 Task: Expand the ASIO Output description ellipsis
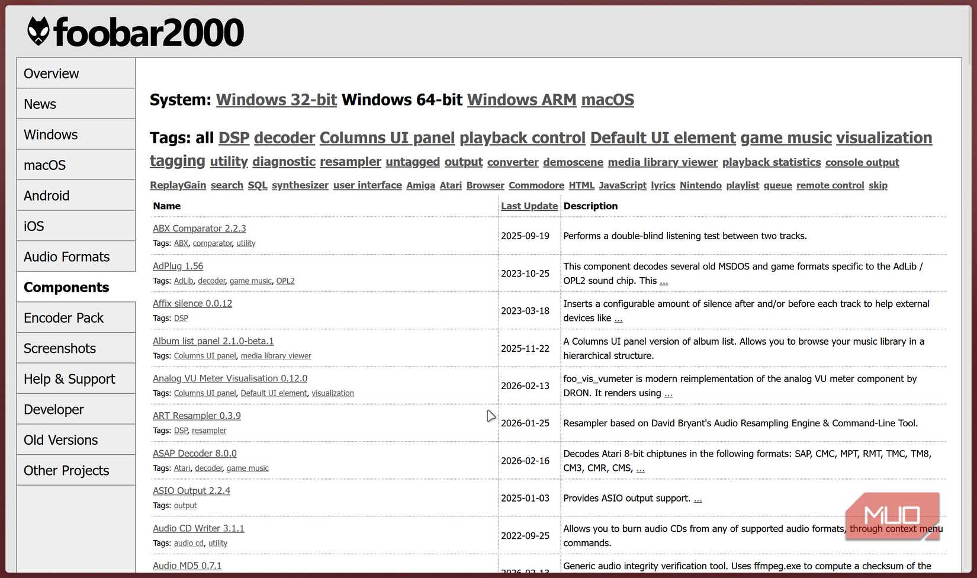coord(698,499)
